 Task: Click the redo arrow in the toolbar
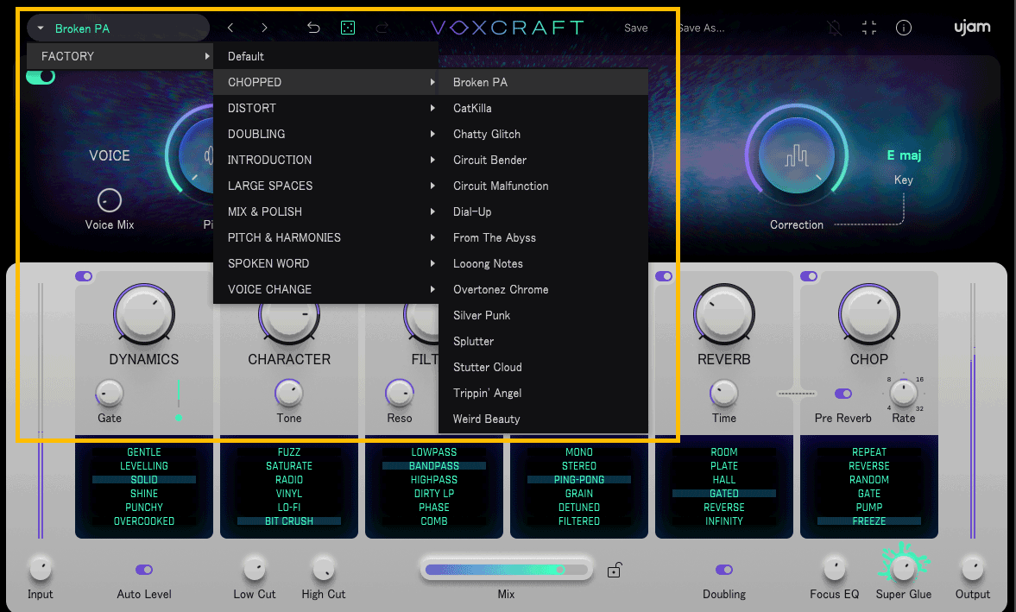[382, 27]
